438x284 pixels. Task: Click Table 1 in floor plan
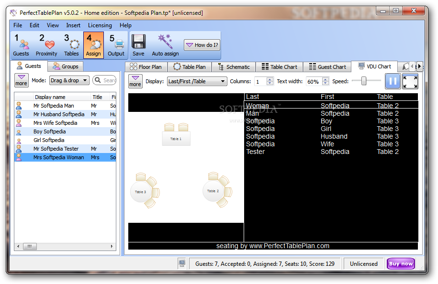[x=176, y=139]
